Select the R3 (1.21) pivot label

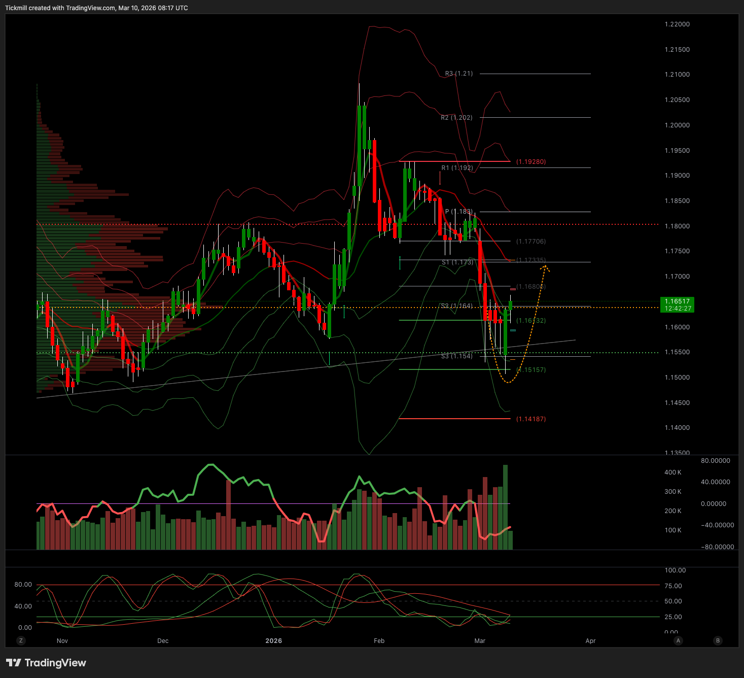[459, 74]
